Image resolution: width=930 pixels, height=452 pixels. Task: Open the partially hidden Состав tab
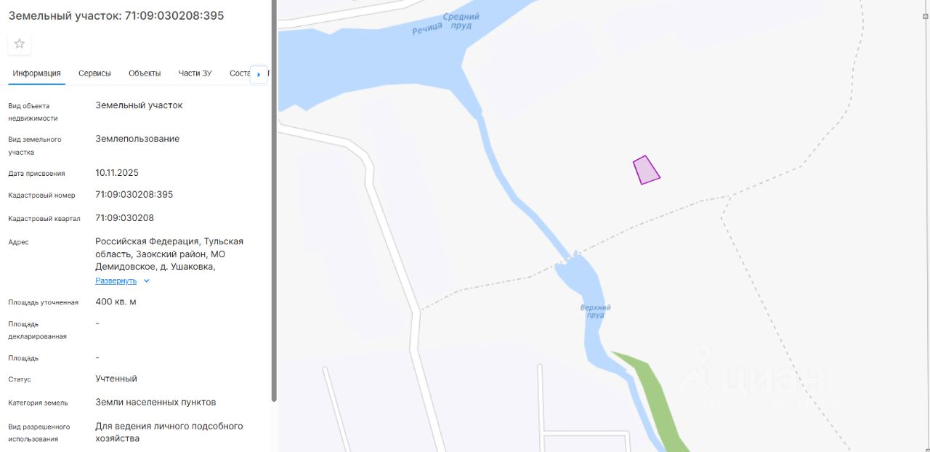(x=240, y=73)
